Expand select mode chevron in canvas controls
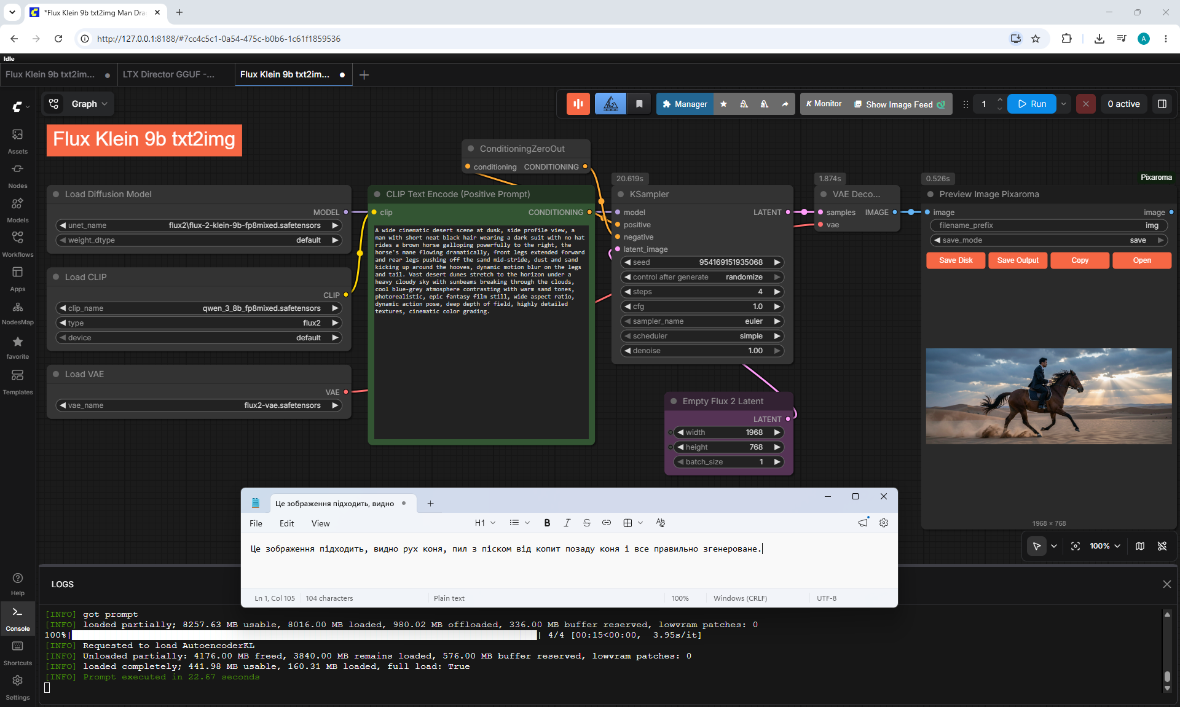1180x707 pixels. [x=1054, y=546]
